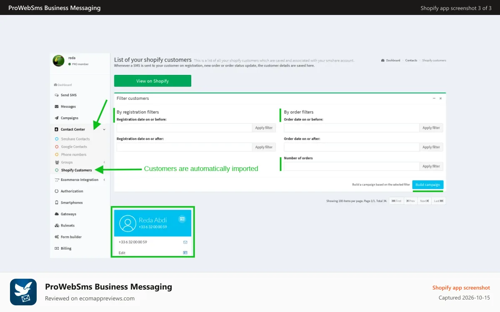Open Send SMS from the sidebar
The width and height of the screenshot is (500, 312).
tap(69, 95)
